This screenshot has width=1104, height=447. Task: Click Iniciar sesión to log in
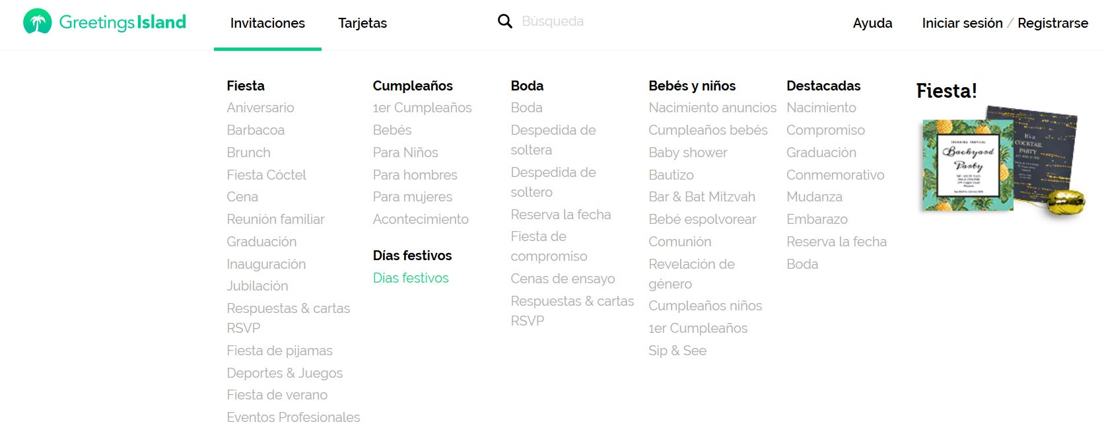click(961, 23)
